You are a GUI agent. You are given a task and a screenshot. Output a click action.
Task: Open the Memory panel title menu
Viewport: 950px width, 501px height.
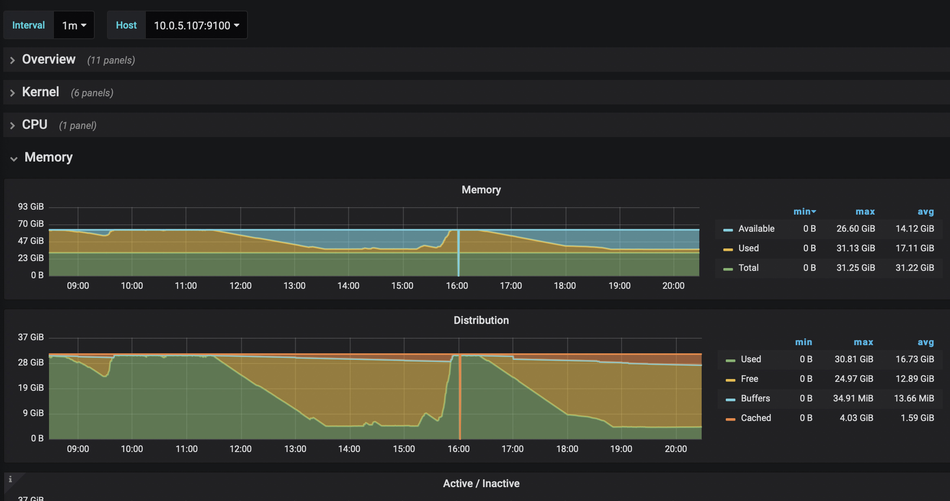point(481,190)
